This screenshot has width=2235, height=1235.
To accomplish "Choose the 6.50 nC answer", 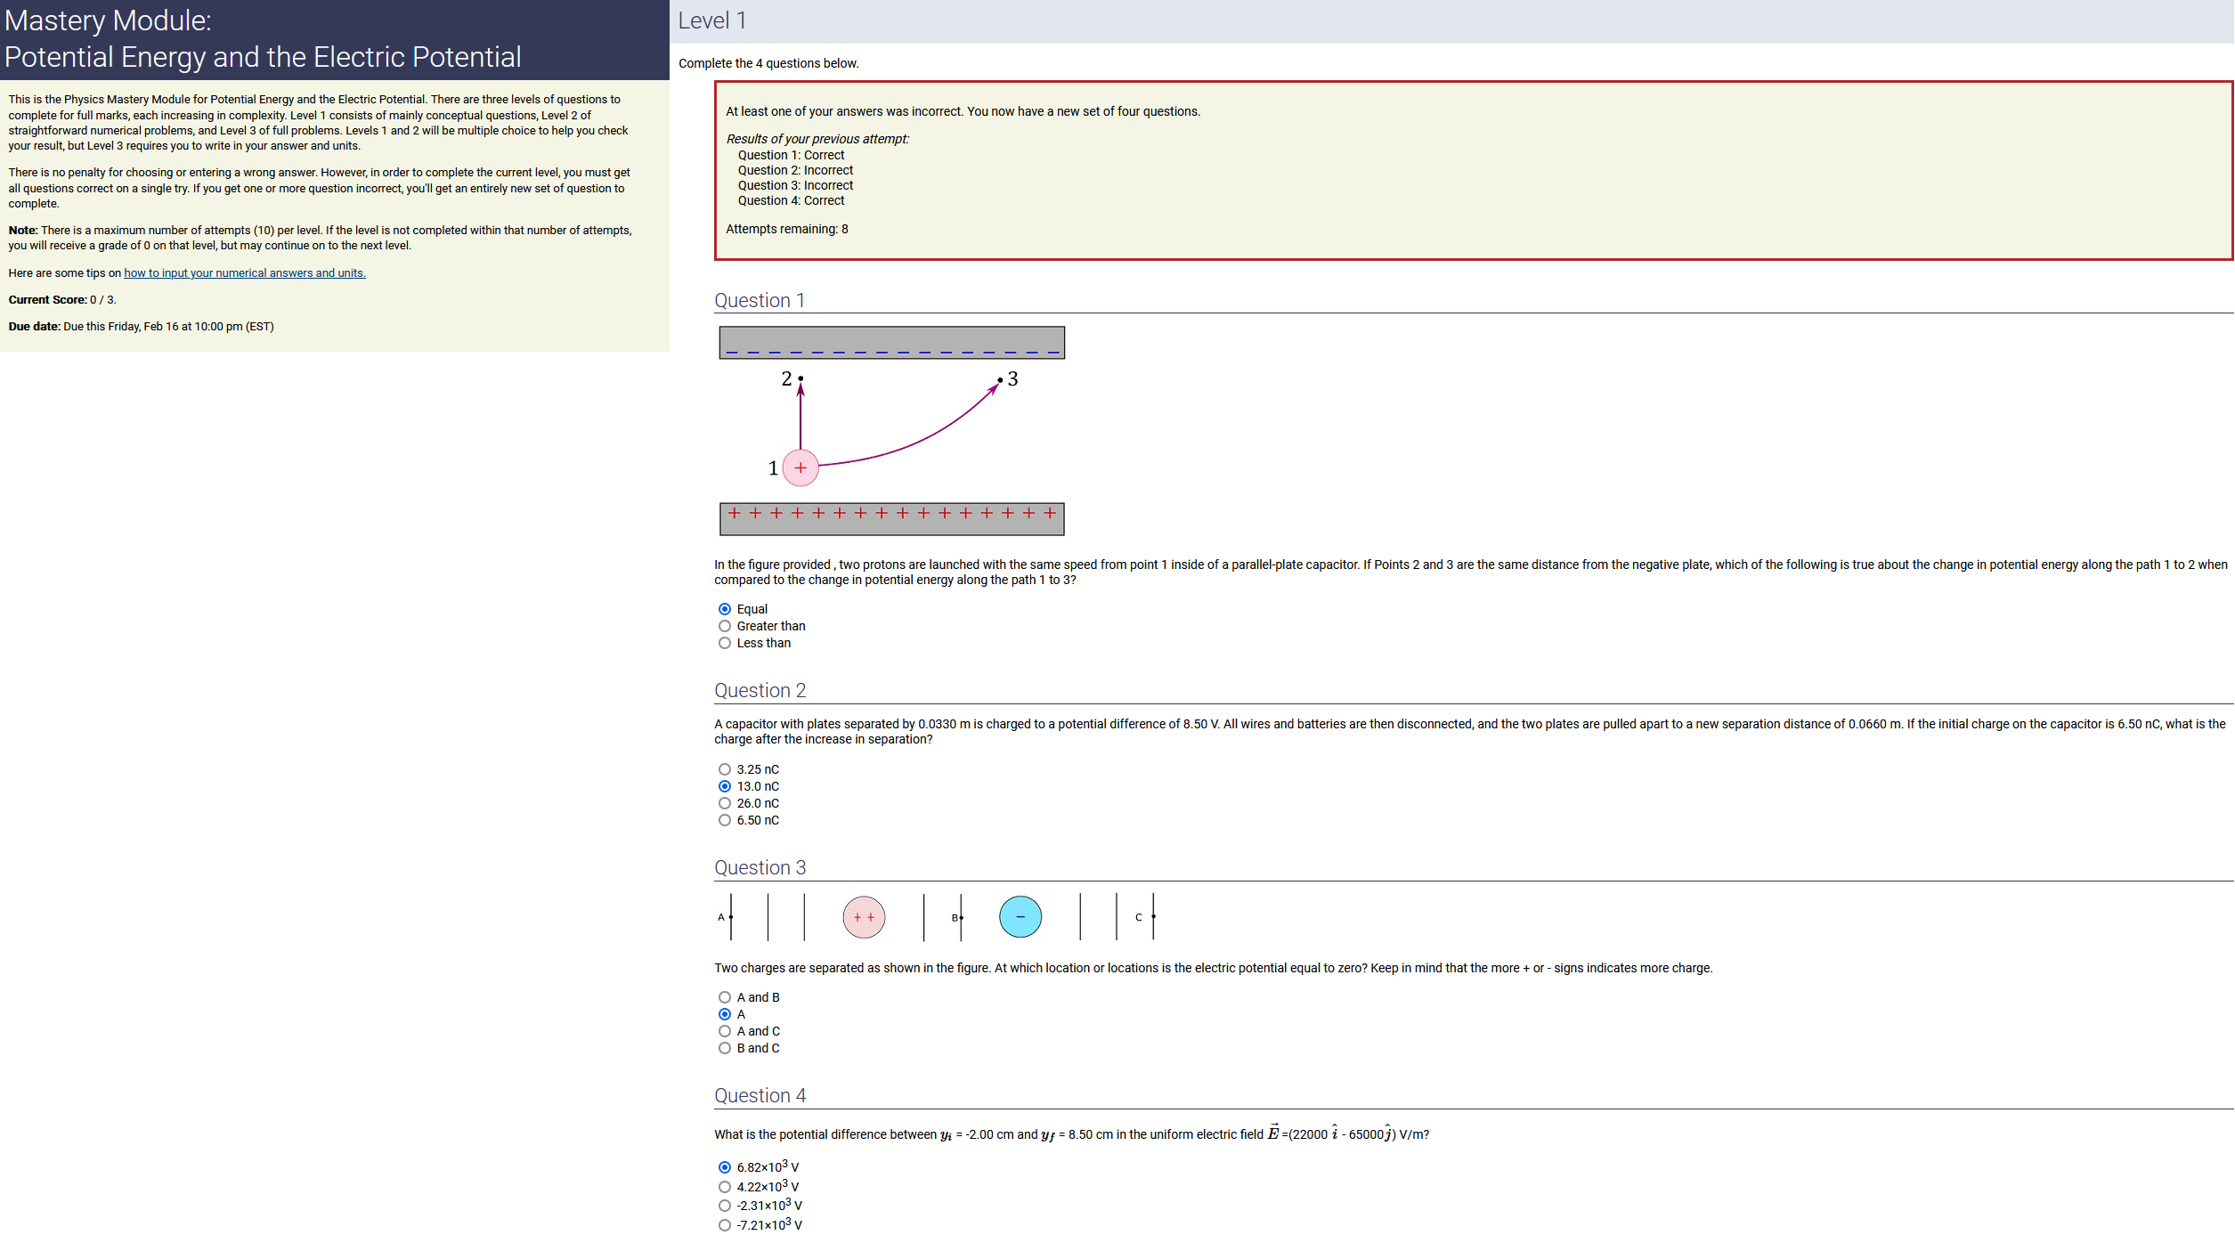I will (x=724, y=820).
